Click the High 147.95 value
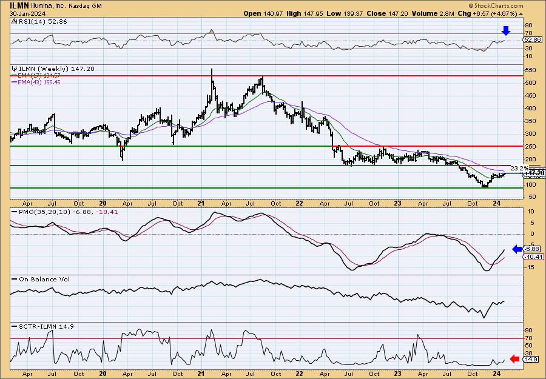Screen dimensions: 546x379 [x=305, y=13]
